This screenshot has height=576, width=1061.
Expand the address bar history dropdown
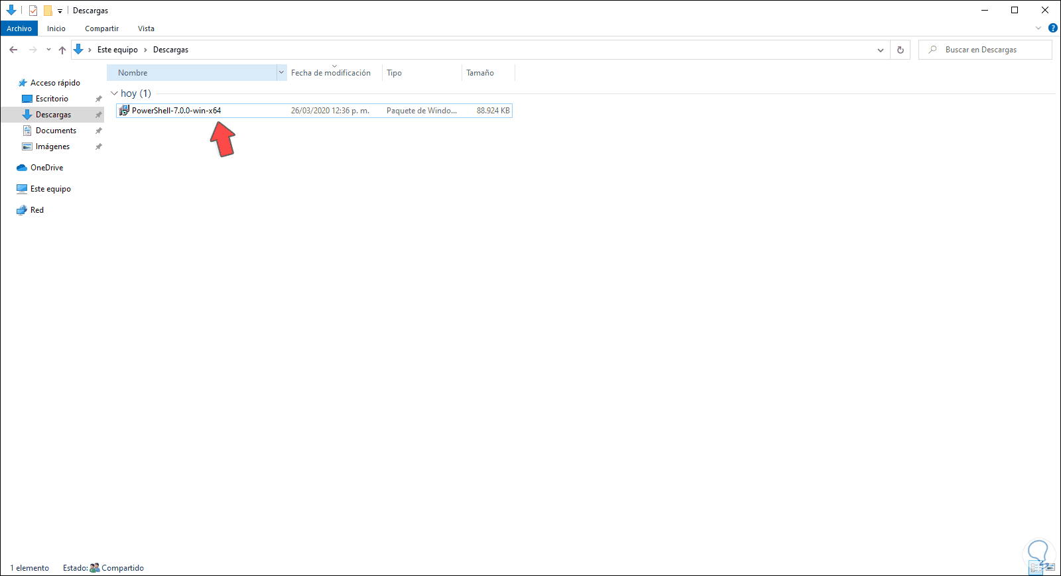[x=881, y=50]
